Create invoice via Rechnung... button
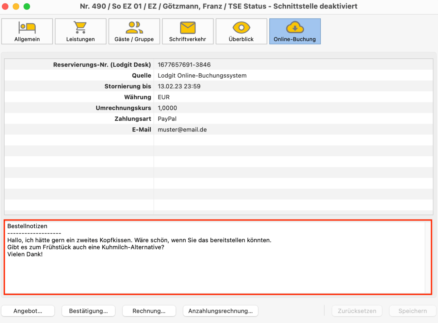Viewport: 438px width, 323px height. (x=149, y=311)
